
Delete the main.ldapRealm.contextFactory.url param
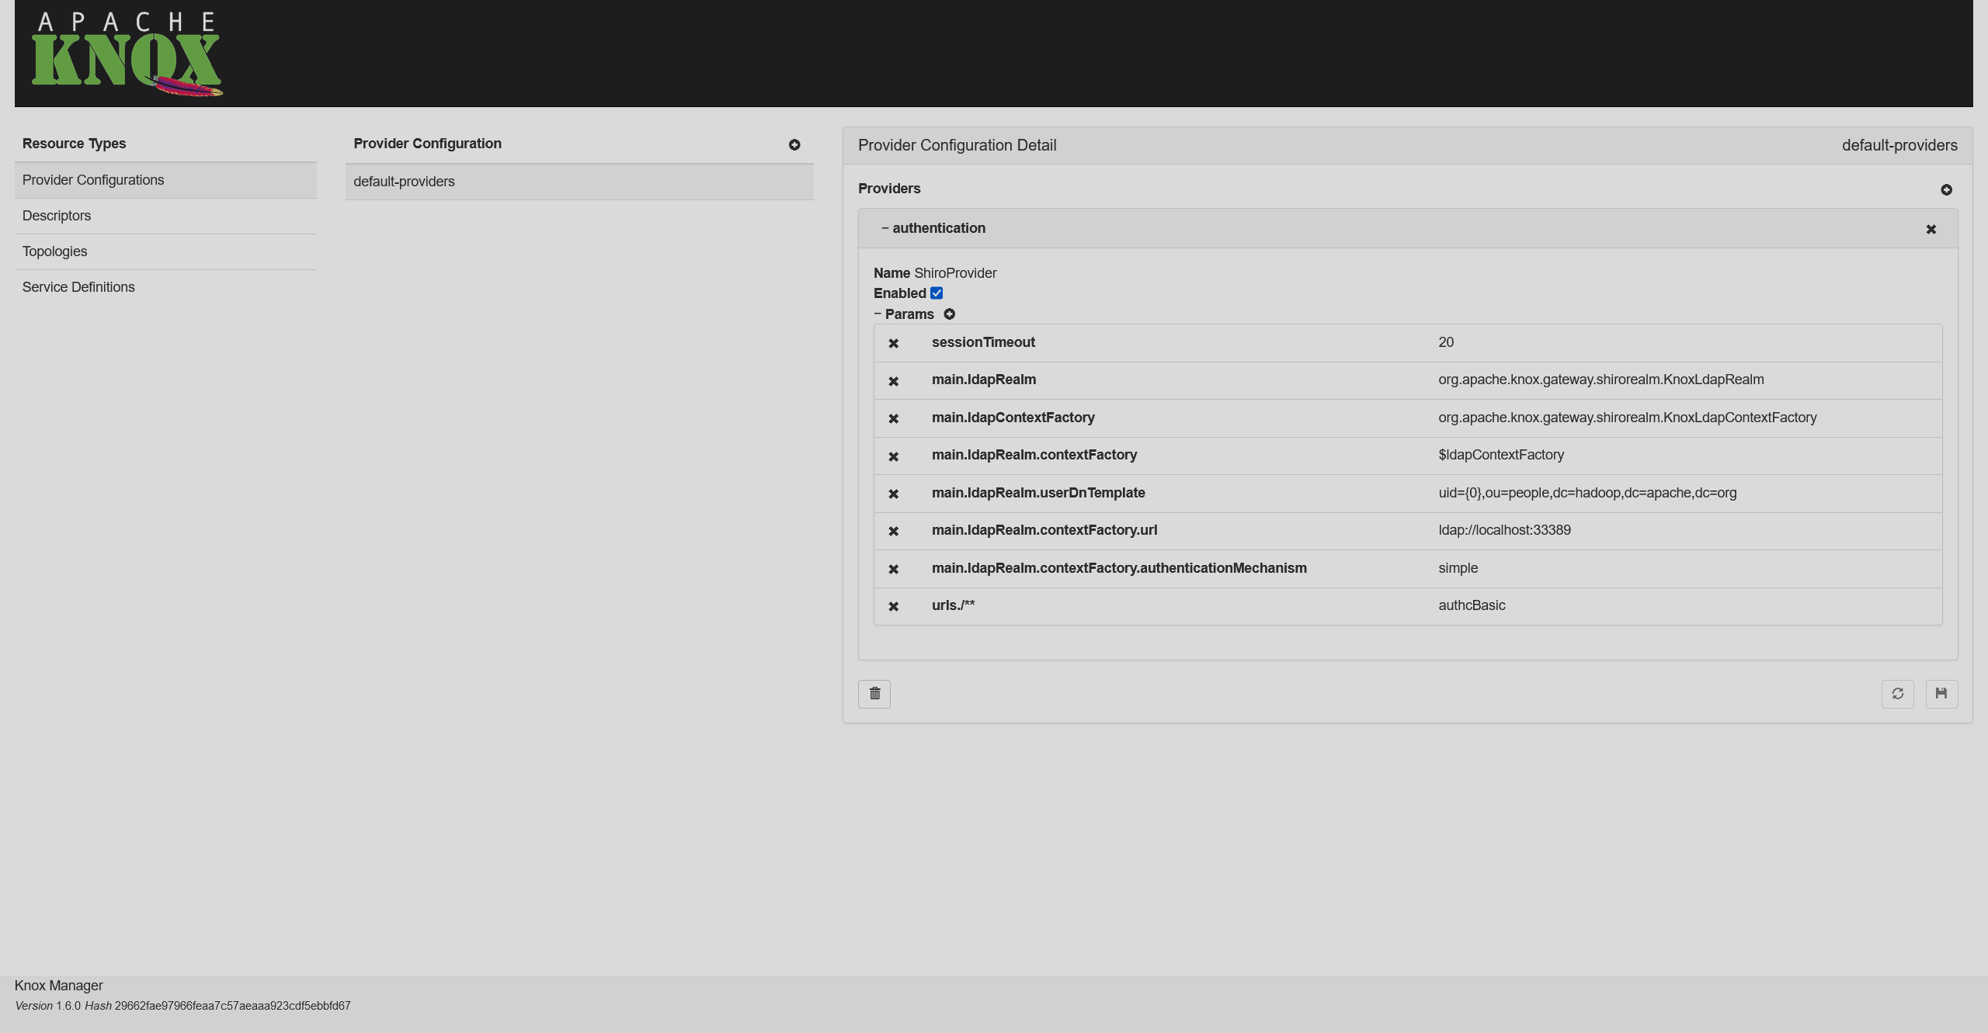click(893, 532)
